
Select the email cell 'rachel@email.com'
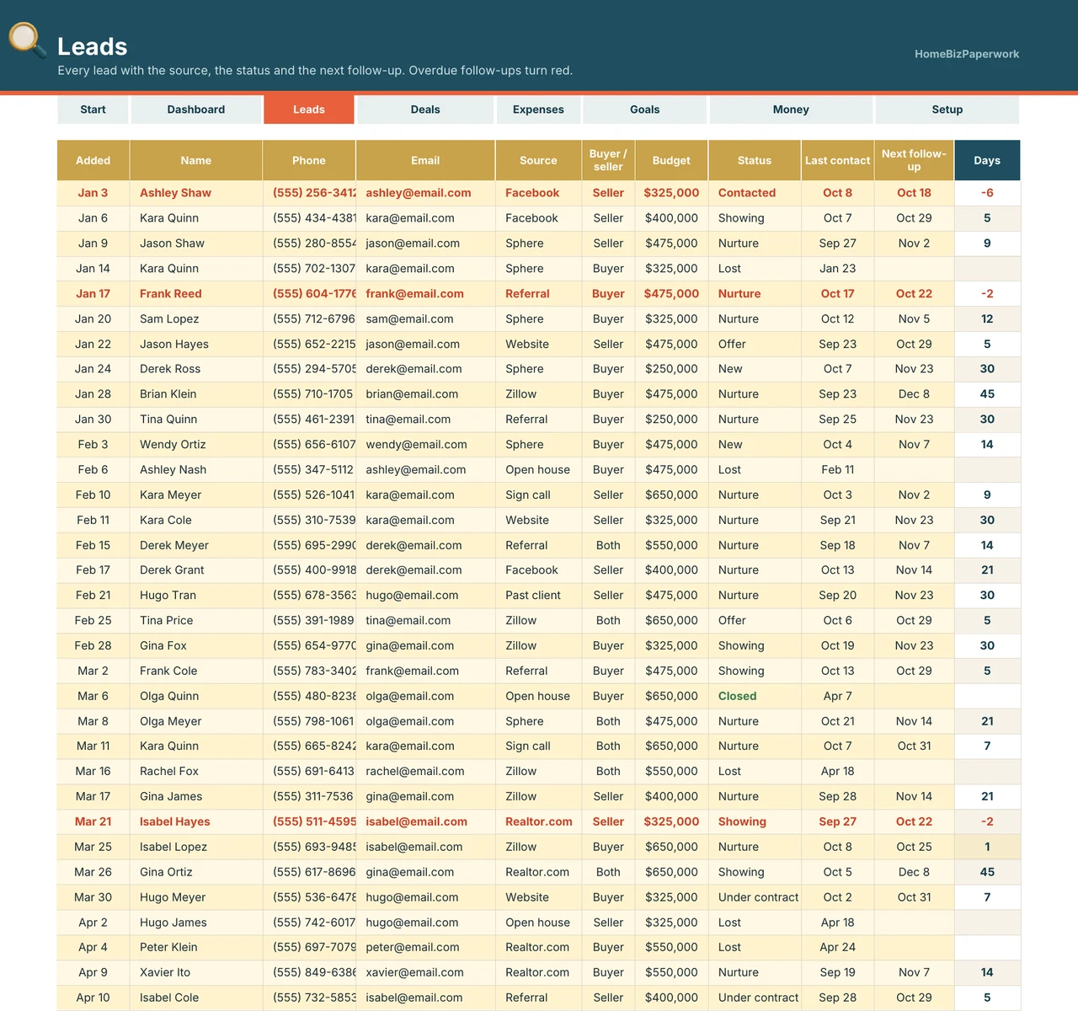pyautogui.click(x=425, y=771)
